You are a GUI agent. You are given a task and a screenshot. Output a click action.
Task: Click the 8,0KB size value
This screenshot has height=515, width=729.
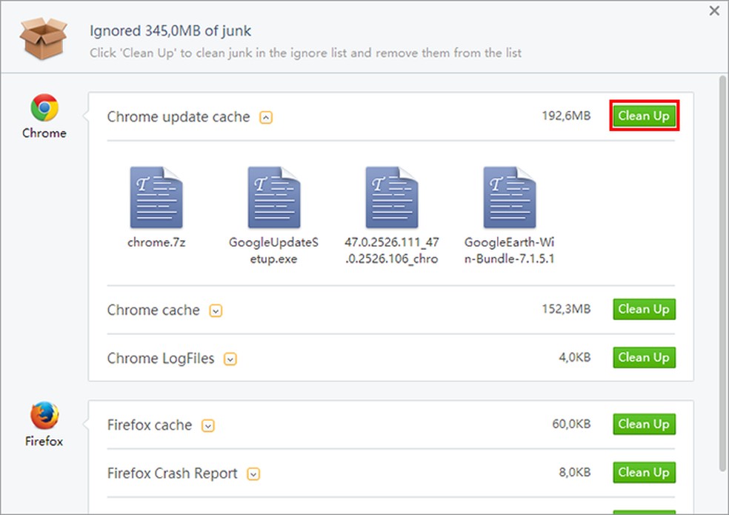[575, 472]
